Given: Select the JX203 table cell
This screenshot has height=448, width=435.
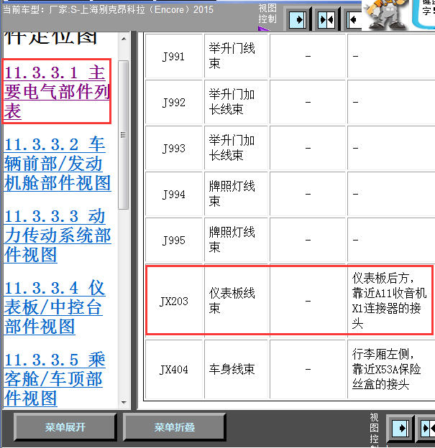Looking at the screenshot, I should click(x=174, y=301).
